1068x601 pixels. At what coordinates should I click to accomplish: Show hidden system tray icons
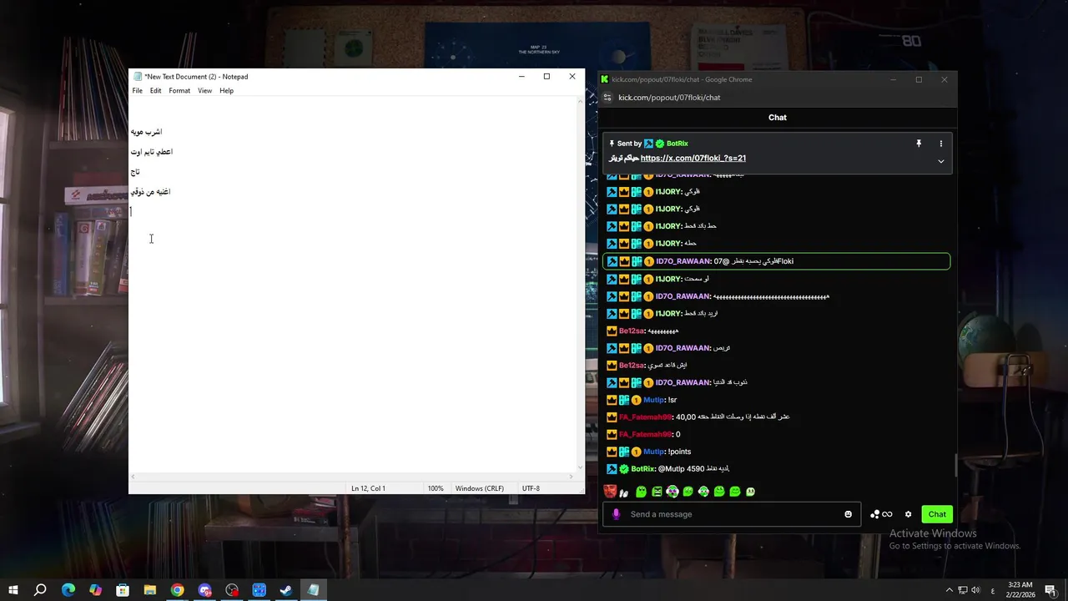[949, 590]
